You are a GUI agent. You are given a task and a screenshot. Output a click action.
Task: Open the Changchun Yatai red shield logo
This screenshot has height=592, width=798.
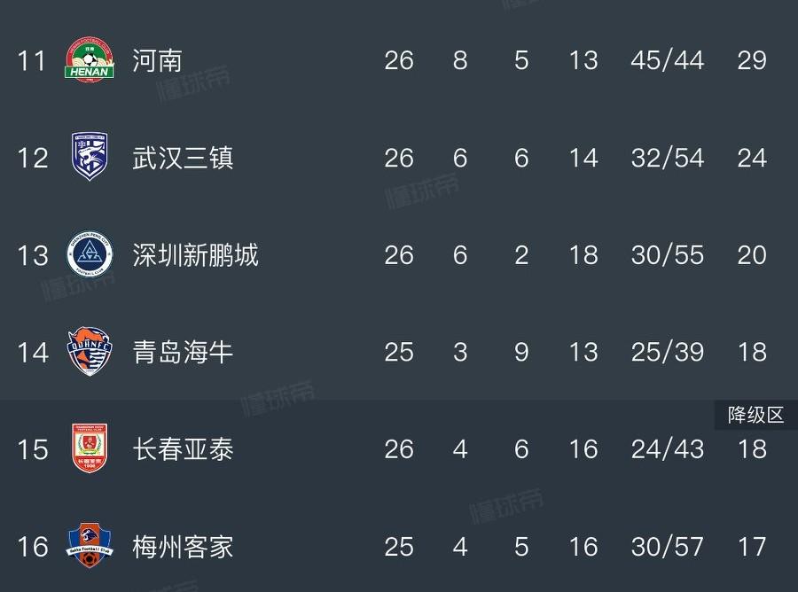[x=90, y=448]
